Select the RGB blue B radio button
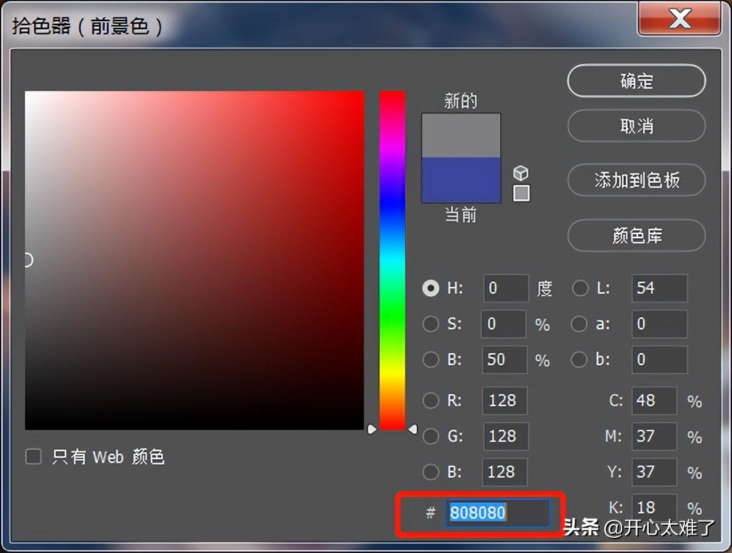Screen dimensions: 732x553 coord(431,472)
